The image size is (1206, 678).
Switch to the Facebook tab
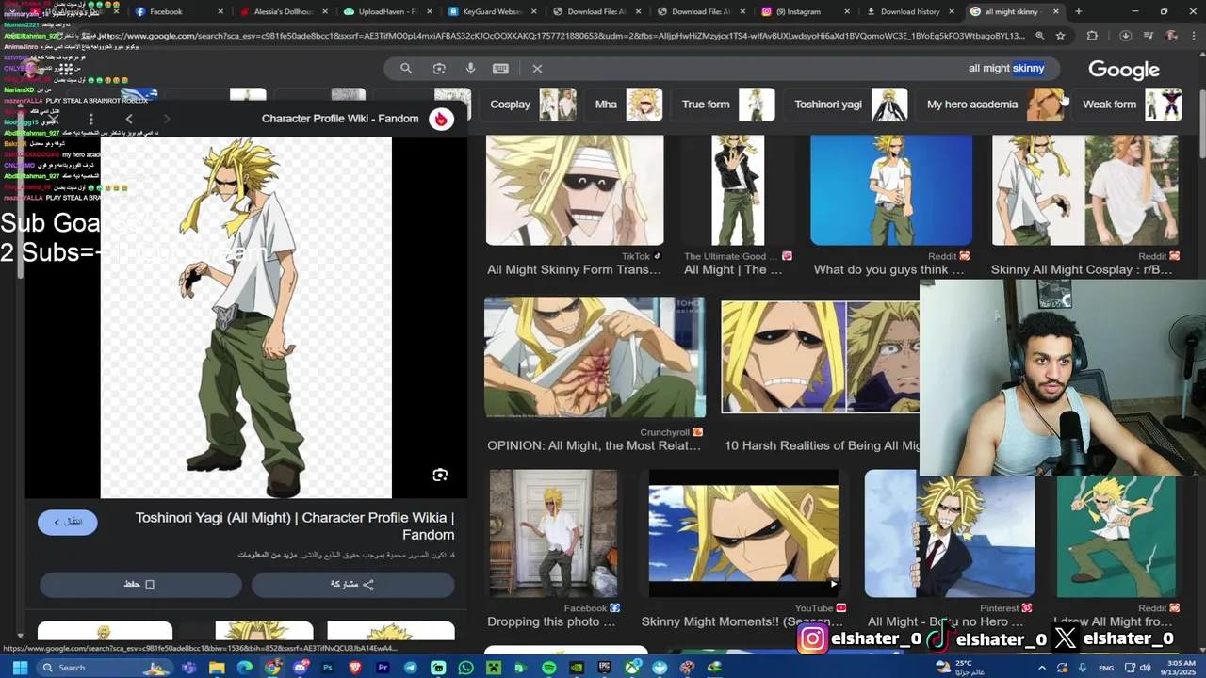(x=179, y=11)
